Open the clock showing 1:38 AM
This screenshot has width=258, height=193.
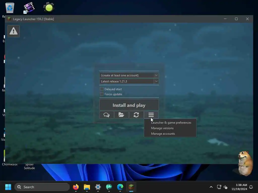(239, 187)
